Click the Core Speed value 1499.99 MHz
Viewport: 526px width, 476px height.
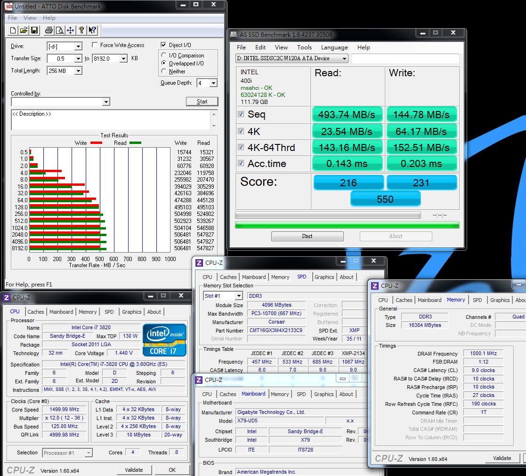[64, 409]
